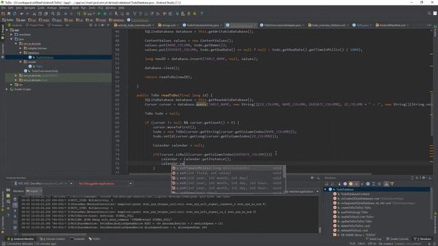Click the green Run app icon
Viewport: 438px width, 246px height.
pos(99,14)
